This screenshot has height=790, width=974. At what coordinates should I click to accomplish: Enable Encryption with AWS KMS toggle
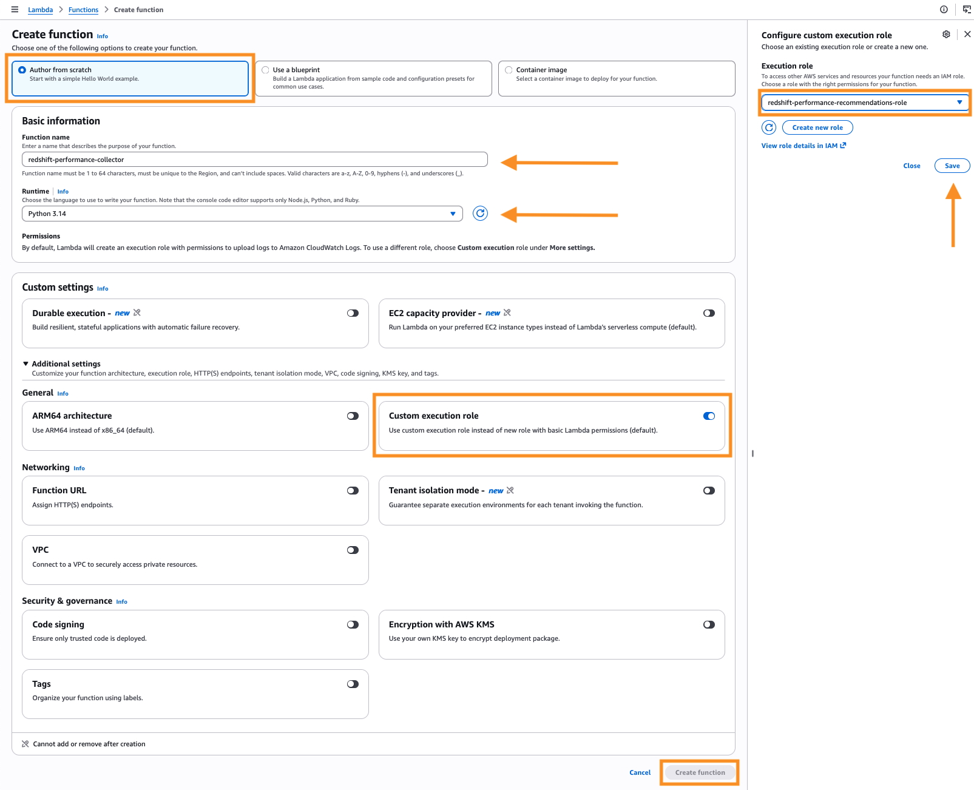click(709, 625)
